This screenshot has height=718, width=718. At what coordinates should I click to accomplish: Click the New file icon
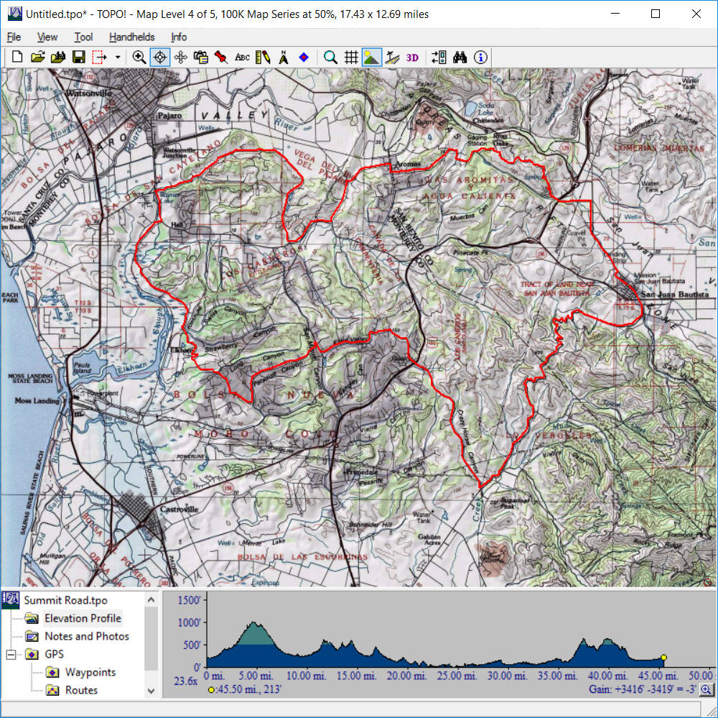coord(18,57)
